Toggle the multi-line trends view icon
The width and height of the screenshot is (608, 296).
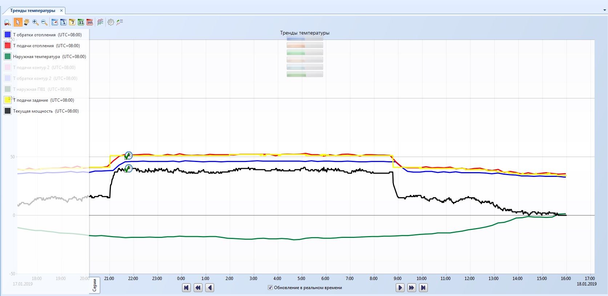[x=100, y=22]
